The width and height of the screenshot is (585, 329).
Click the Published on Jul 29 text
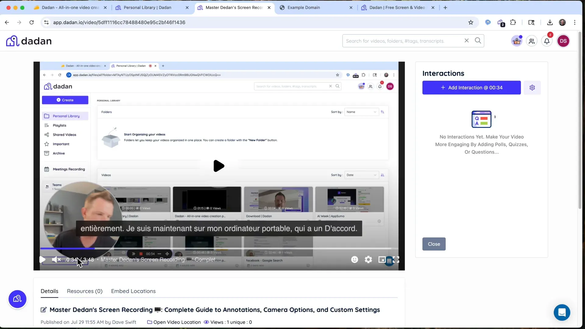click(88, 322)
